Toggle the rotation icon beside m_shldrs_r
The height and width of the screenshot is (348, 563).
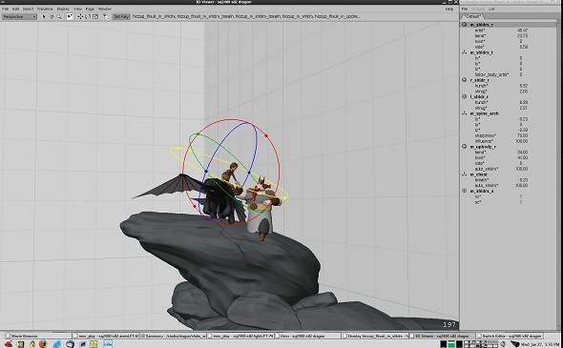click(x=465, y=25)
